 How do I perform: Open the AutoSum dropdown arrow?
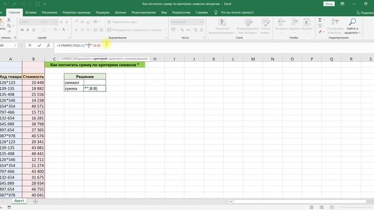[x=324, y=20]
